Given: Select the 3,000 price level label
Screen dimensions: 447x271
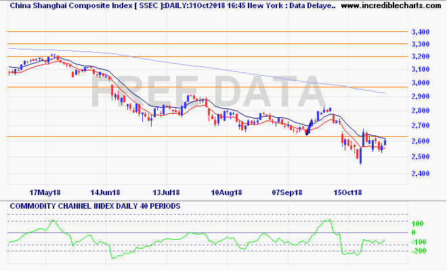Looking at the screenshot, I should click(421, 83).
